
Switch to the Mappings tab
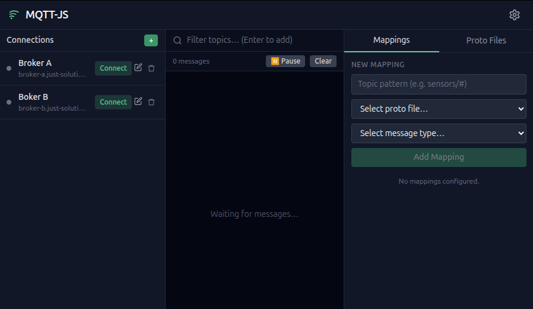pyautogui.click(x=391, y=40)
